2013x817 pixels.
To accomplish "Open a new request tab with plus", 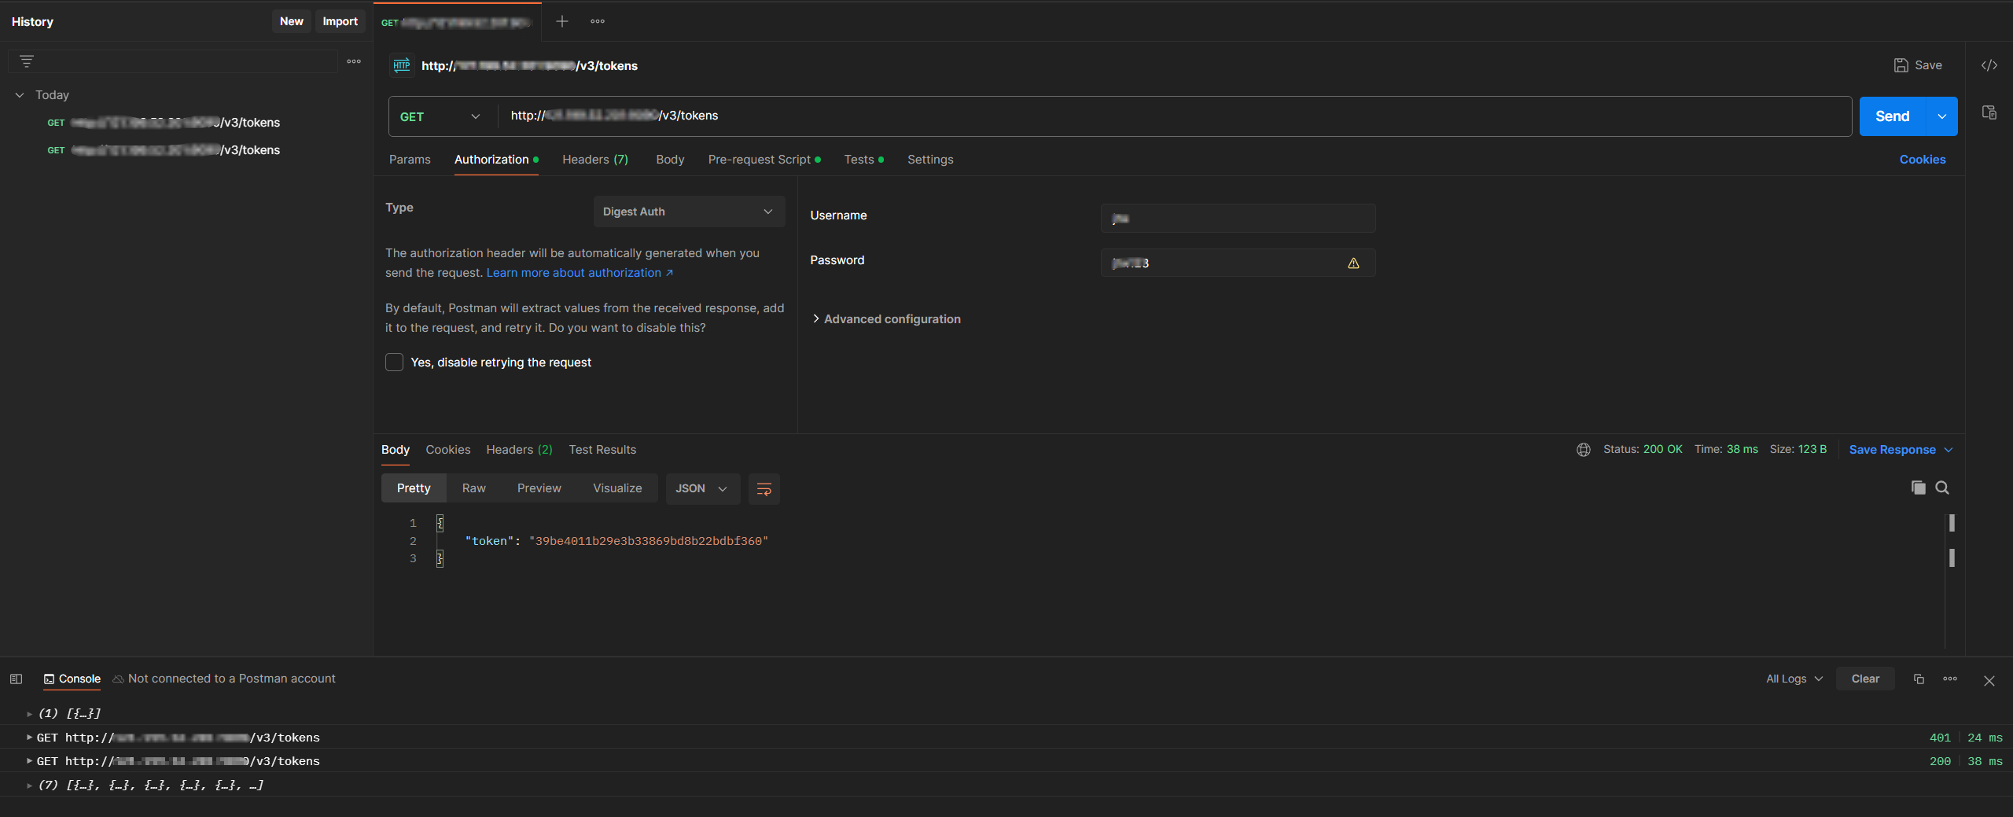I will tap(561, 22).
